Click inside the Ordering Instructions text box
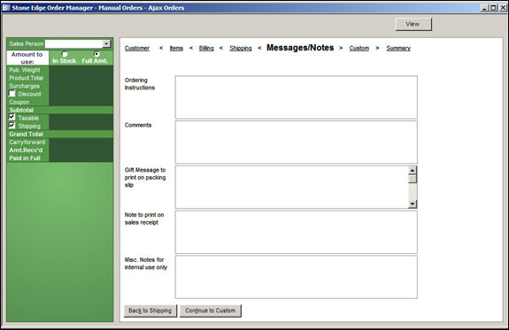Screen dimensions: 509x330 296,97
